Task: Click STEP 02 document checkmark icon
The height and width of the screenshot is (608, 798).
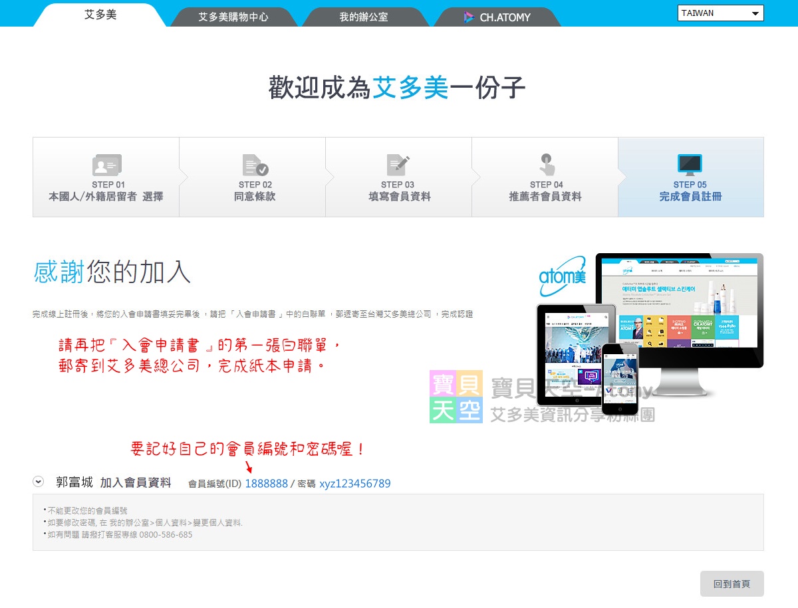Action: pyautogui.click(x=255, y=165)
